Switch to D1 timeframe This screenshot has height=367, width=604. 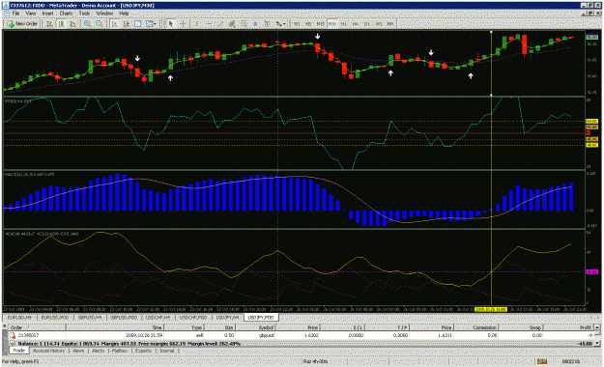(x=367, y=24)
